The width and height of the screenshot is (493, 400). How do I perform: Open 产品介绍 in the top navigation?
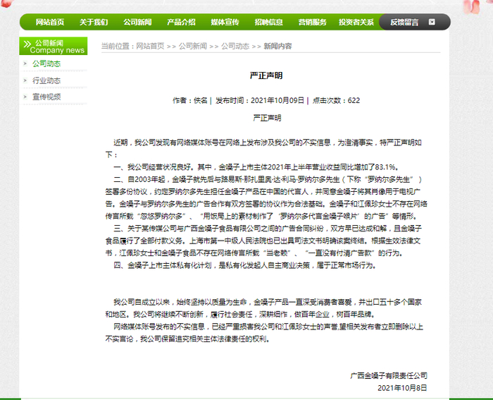(x=181, y=22)
